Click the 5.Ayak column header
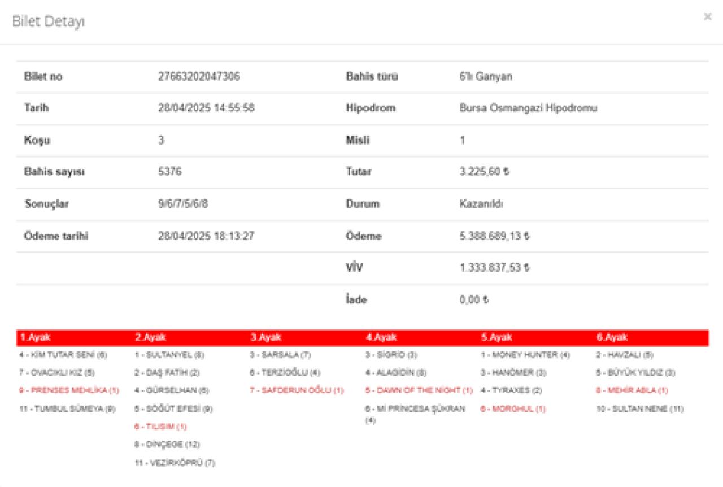 (496, 337)
